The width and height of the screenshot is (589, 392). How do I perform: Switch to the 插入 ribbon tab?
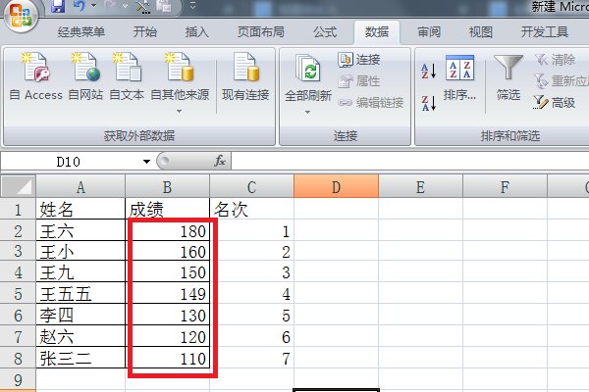197,32
